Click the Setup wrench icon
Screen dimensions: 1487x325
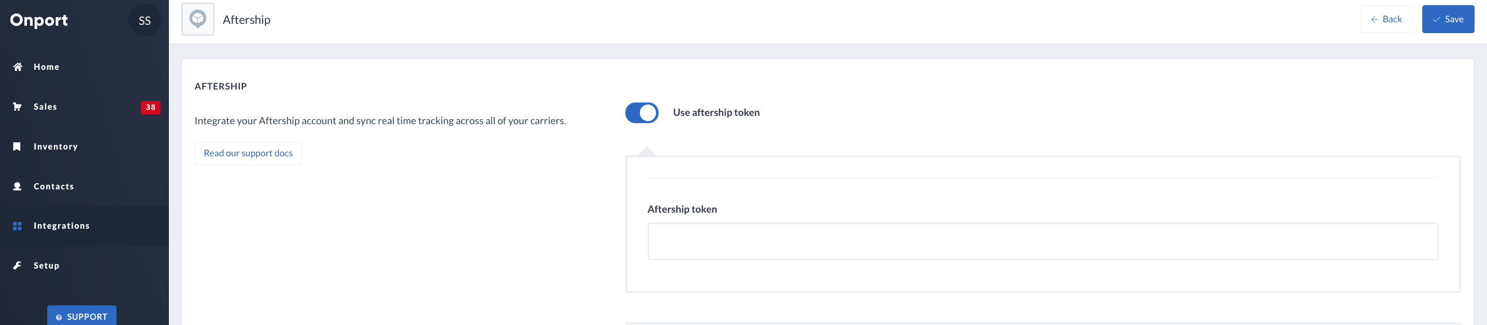tap(17, 265)
